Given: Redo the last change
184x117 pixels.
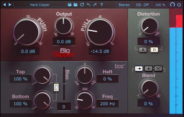Looking at the screenshot, I should pyautogui.click(x=95, y=5).
